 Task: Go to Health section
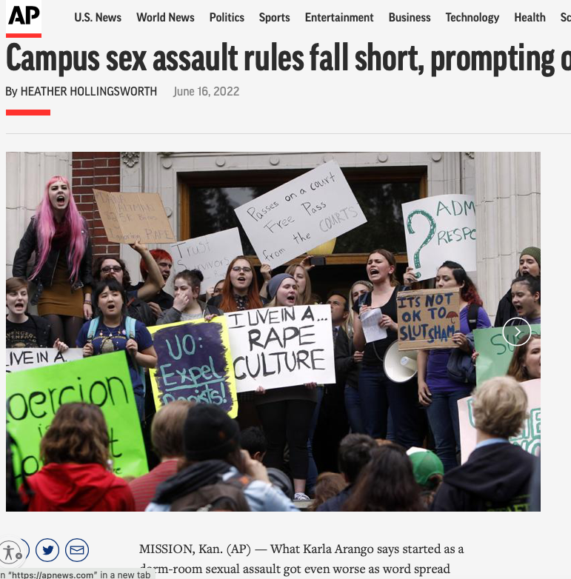pyautogui.click(x=530, y=17)
